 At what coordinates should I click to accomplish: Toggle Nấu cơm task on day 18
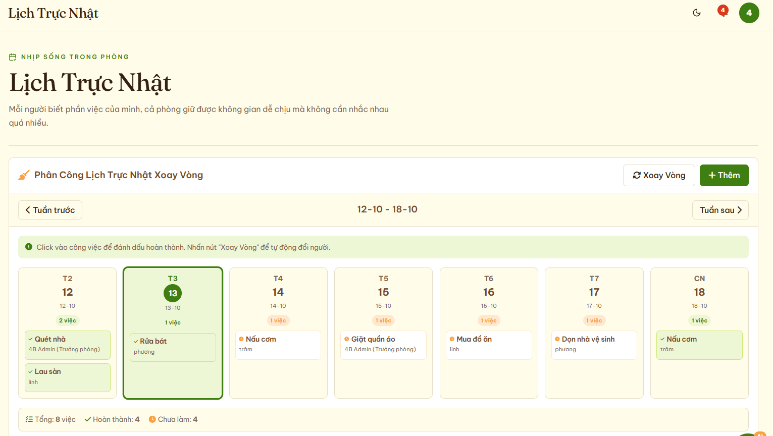(699, 345)
